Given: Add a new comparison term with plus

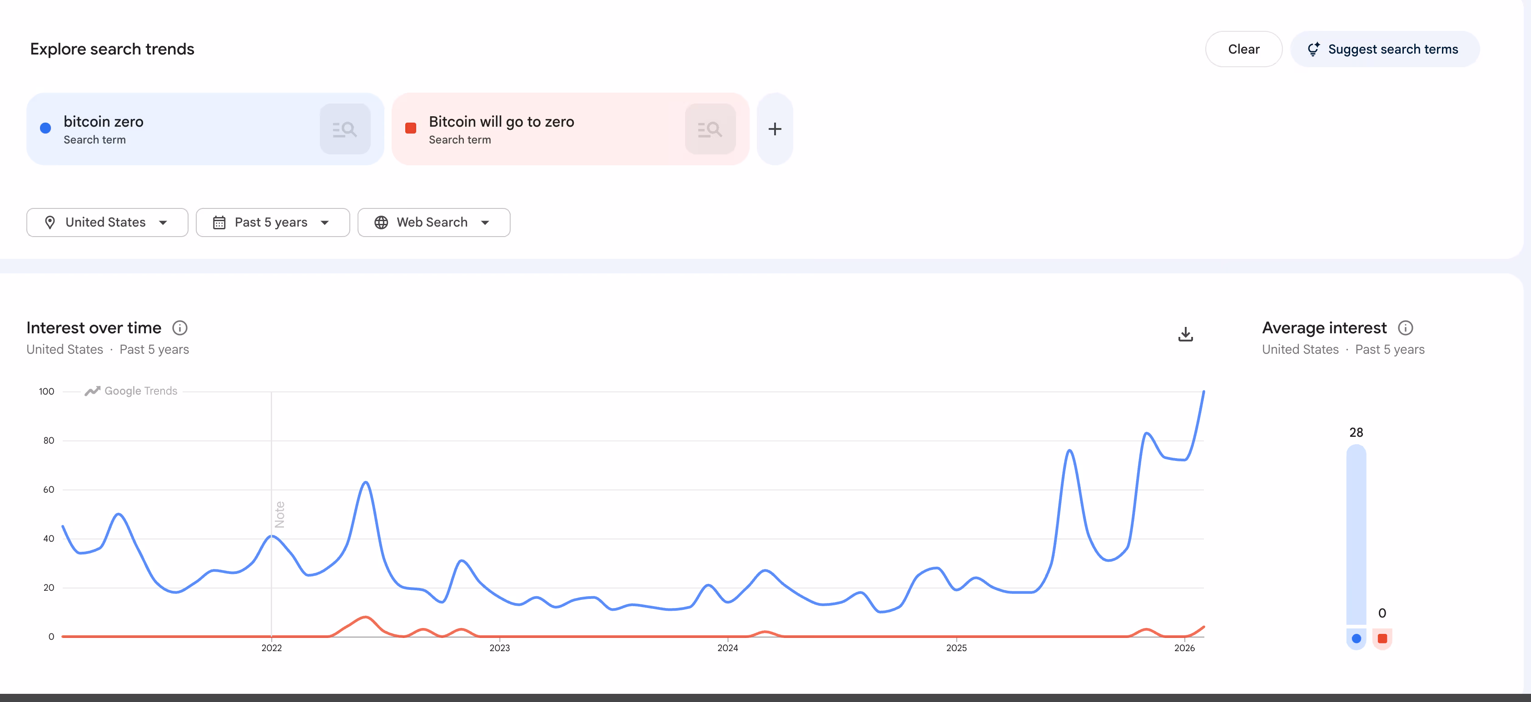Looking at the screenshot, I should pos(775,129).
